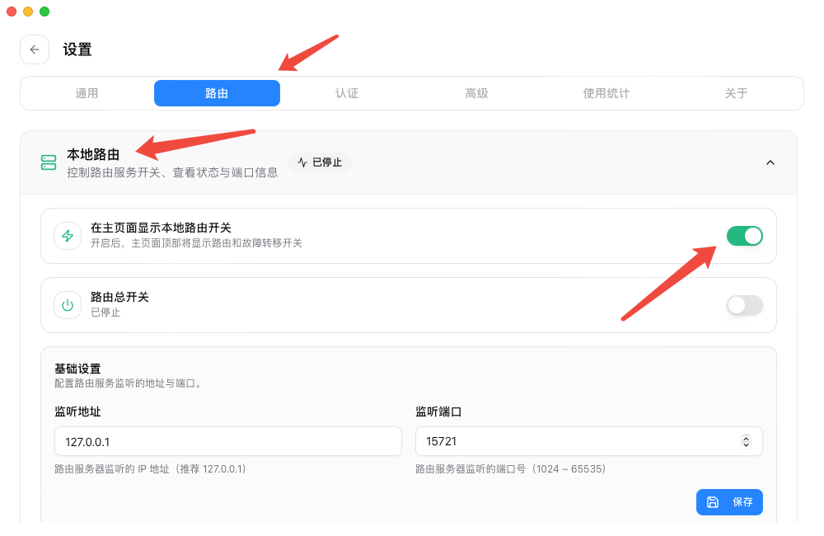824x536 pixels.
Task: Click the 配置路由服务监听的地址与端口 text
Action: (x=129, y=383)
